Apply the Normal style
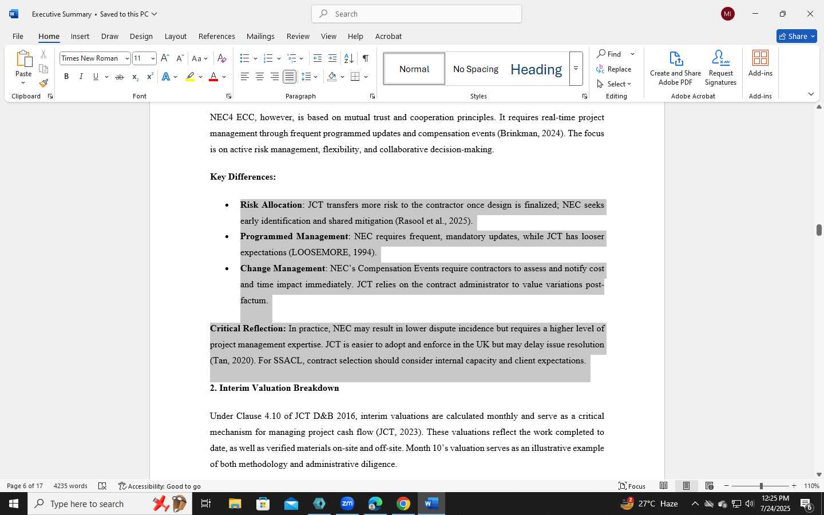The image size is (824, 515). [414, 69]
